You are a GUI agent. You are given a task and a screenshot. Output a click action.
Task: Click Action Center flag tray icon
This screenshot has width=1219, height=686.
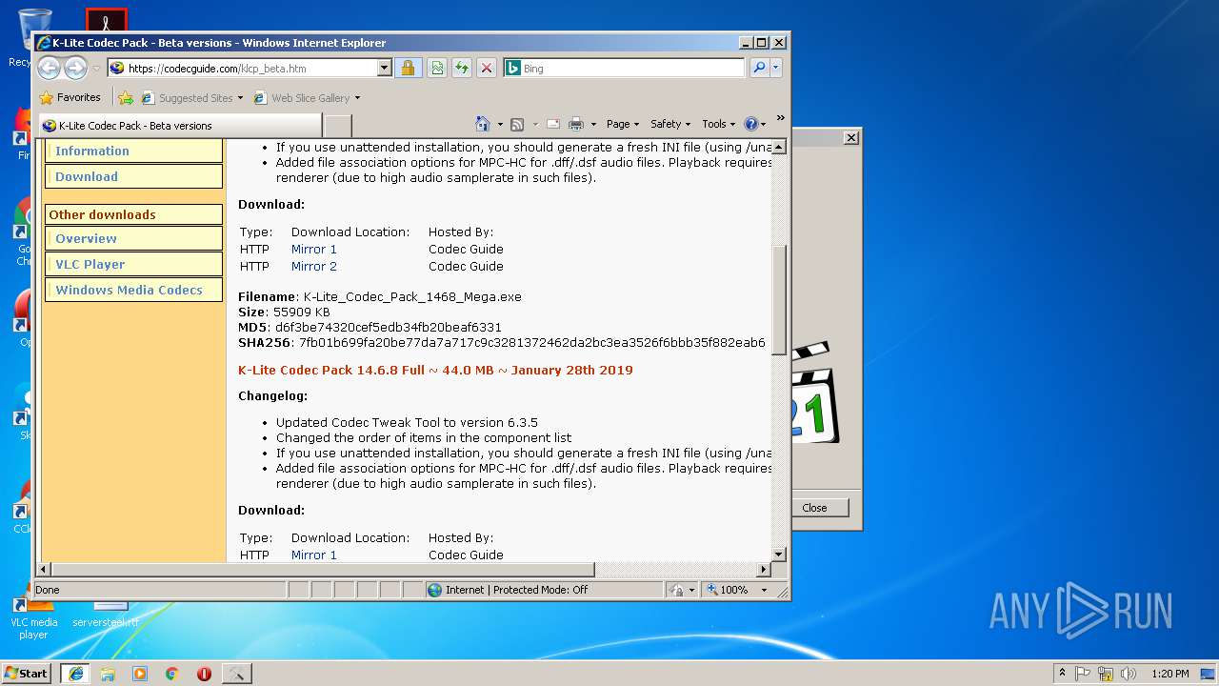pos(1083,673)
